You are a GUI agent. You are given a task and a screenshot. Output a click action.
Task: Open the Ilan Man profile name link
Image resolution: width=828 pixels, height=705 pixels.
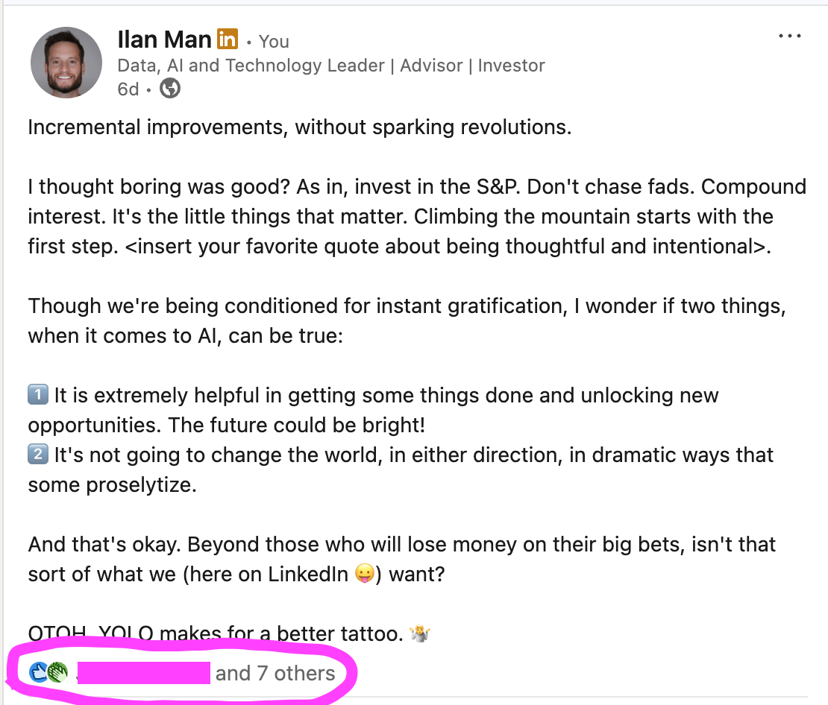[x=164, y=39]
